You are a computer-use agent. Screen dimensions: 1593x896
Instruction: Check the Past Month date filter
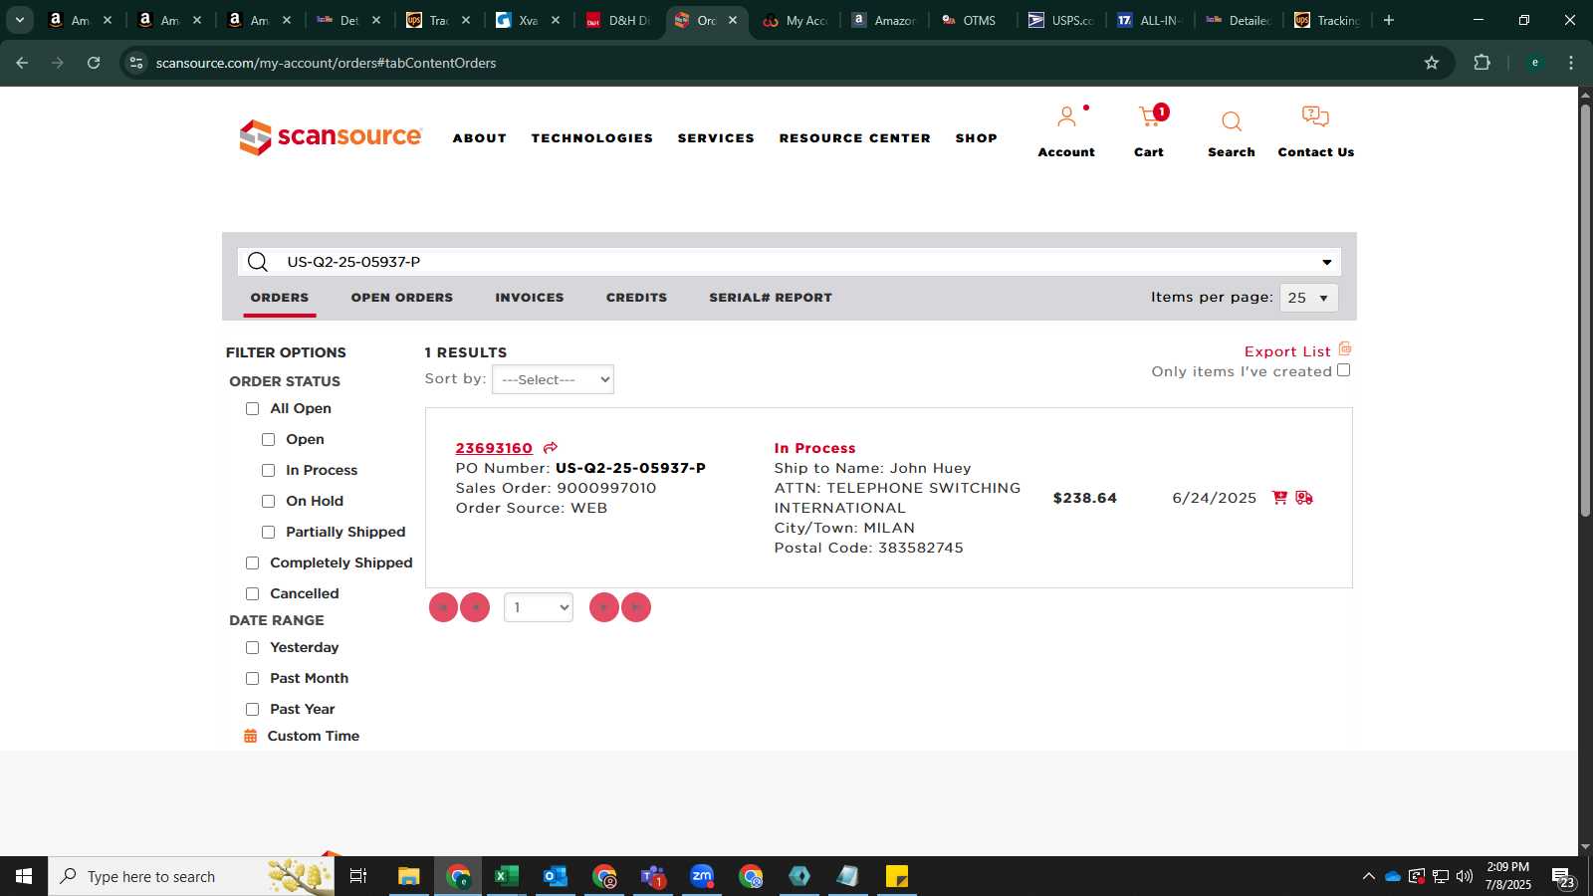coord(253,679)
